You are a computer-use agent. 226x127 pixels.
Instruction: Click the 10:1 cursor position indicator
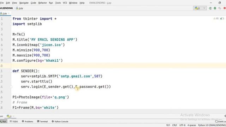pos(168,125)
